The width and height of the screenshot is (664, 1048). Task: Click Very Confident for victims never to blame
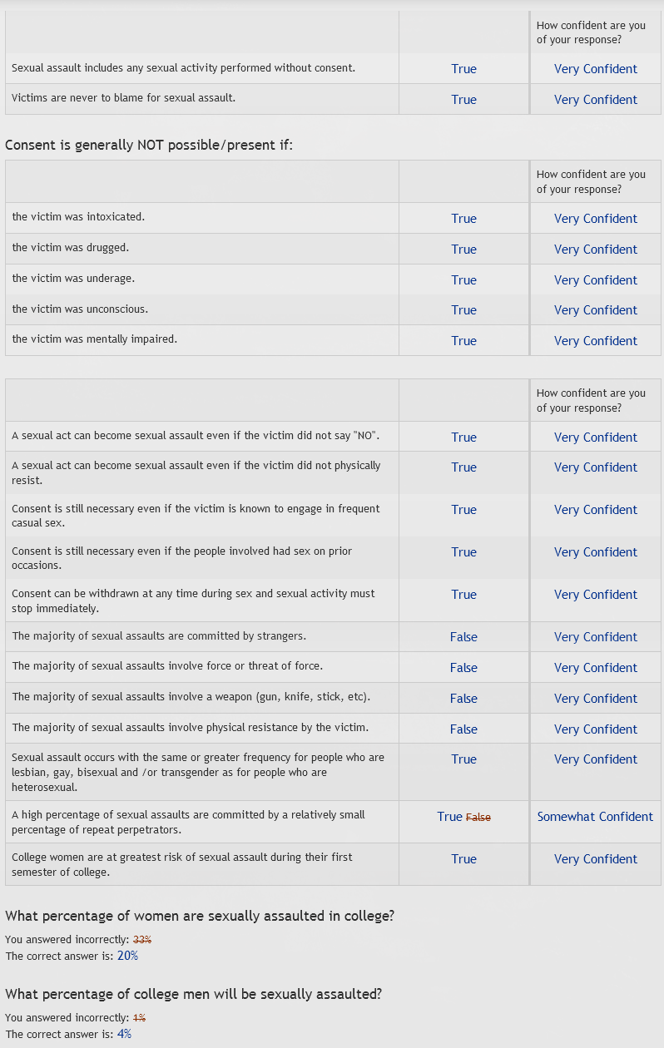(596, 100)
